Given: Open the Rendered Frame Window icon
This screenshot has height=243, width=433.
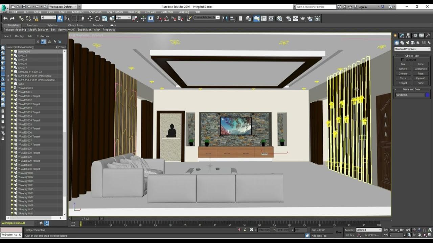Looking at the screenshot, I should coord(295,19).
